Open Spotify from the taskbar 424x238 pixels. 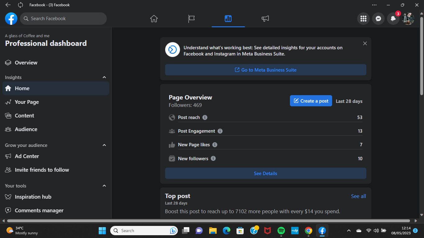(281, 231)
